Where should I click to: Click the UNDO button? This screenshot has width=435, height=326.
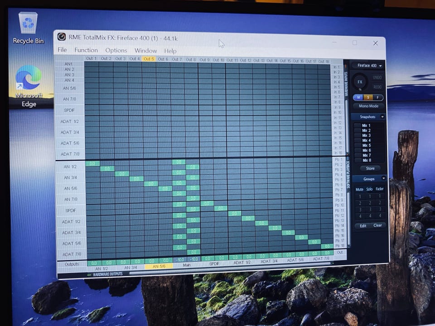coord(377,77)
